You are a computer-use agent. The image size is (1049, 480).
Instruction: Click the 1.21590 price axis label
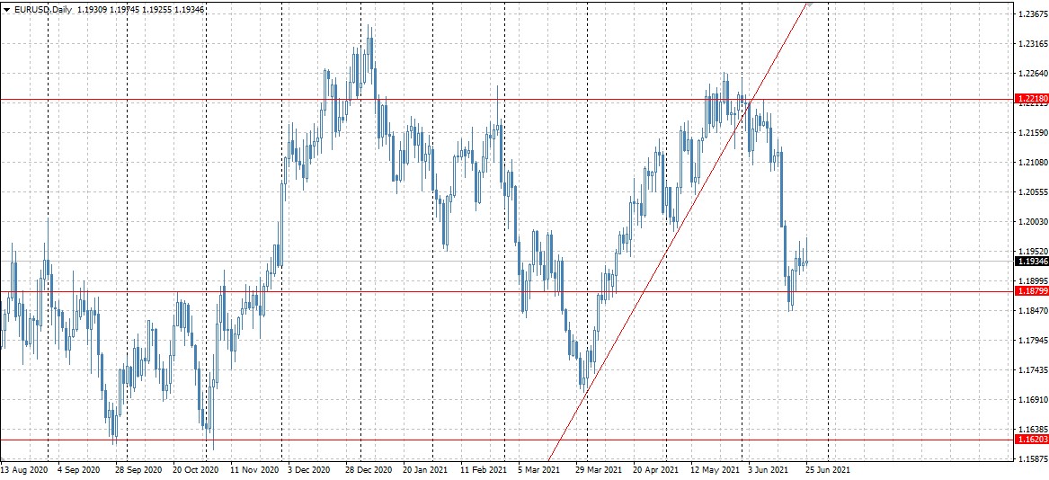(1031, 132)
